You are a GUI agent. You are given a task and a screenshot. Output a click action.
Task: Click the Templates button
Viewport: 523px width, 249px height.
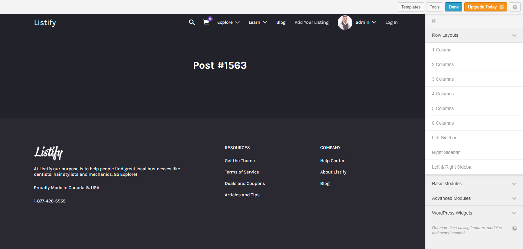[x=411, y=7]
